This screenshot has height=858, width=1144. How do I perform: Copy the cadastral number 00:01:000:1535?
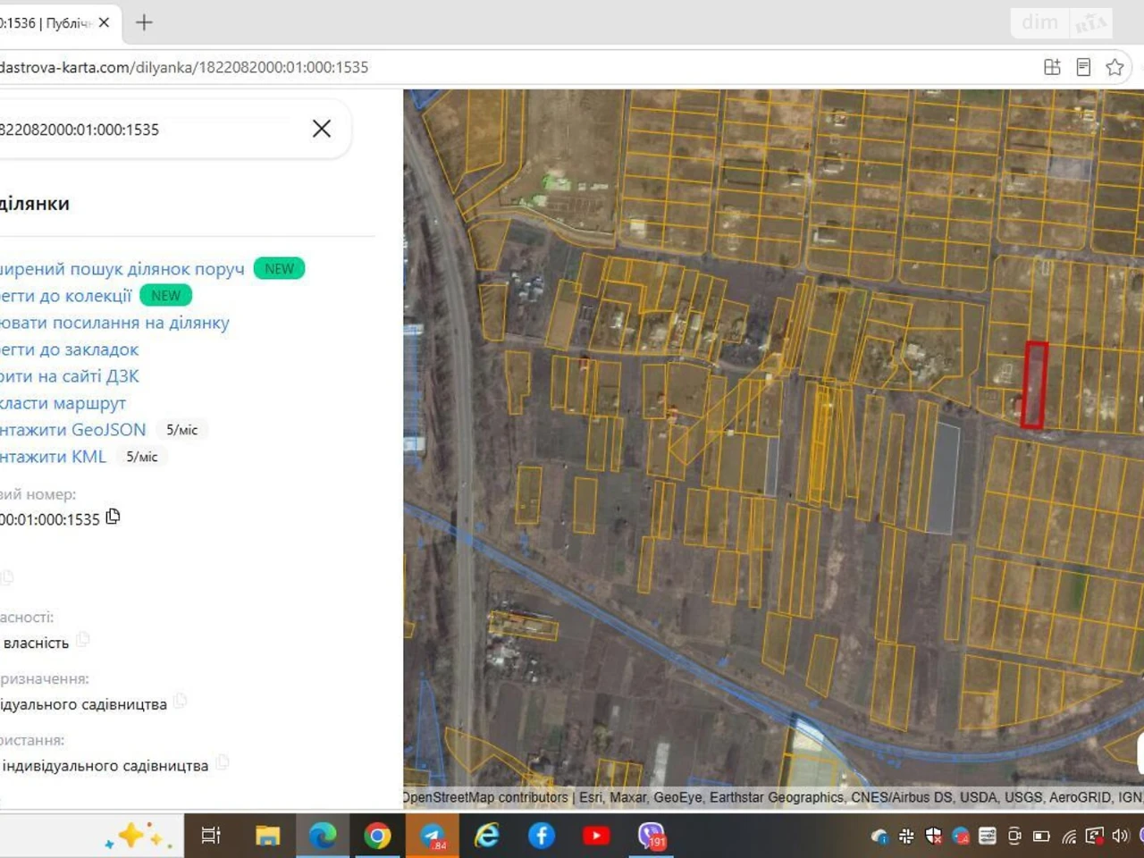[113, 517]
